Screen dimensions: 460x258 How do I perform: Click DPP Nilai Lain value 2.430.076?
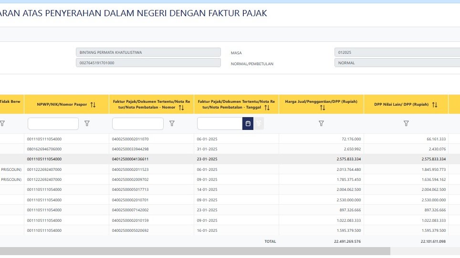pos(438,149)
